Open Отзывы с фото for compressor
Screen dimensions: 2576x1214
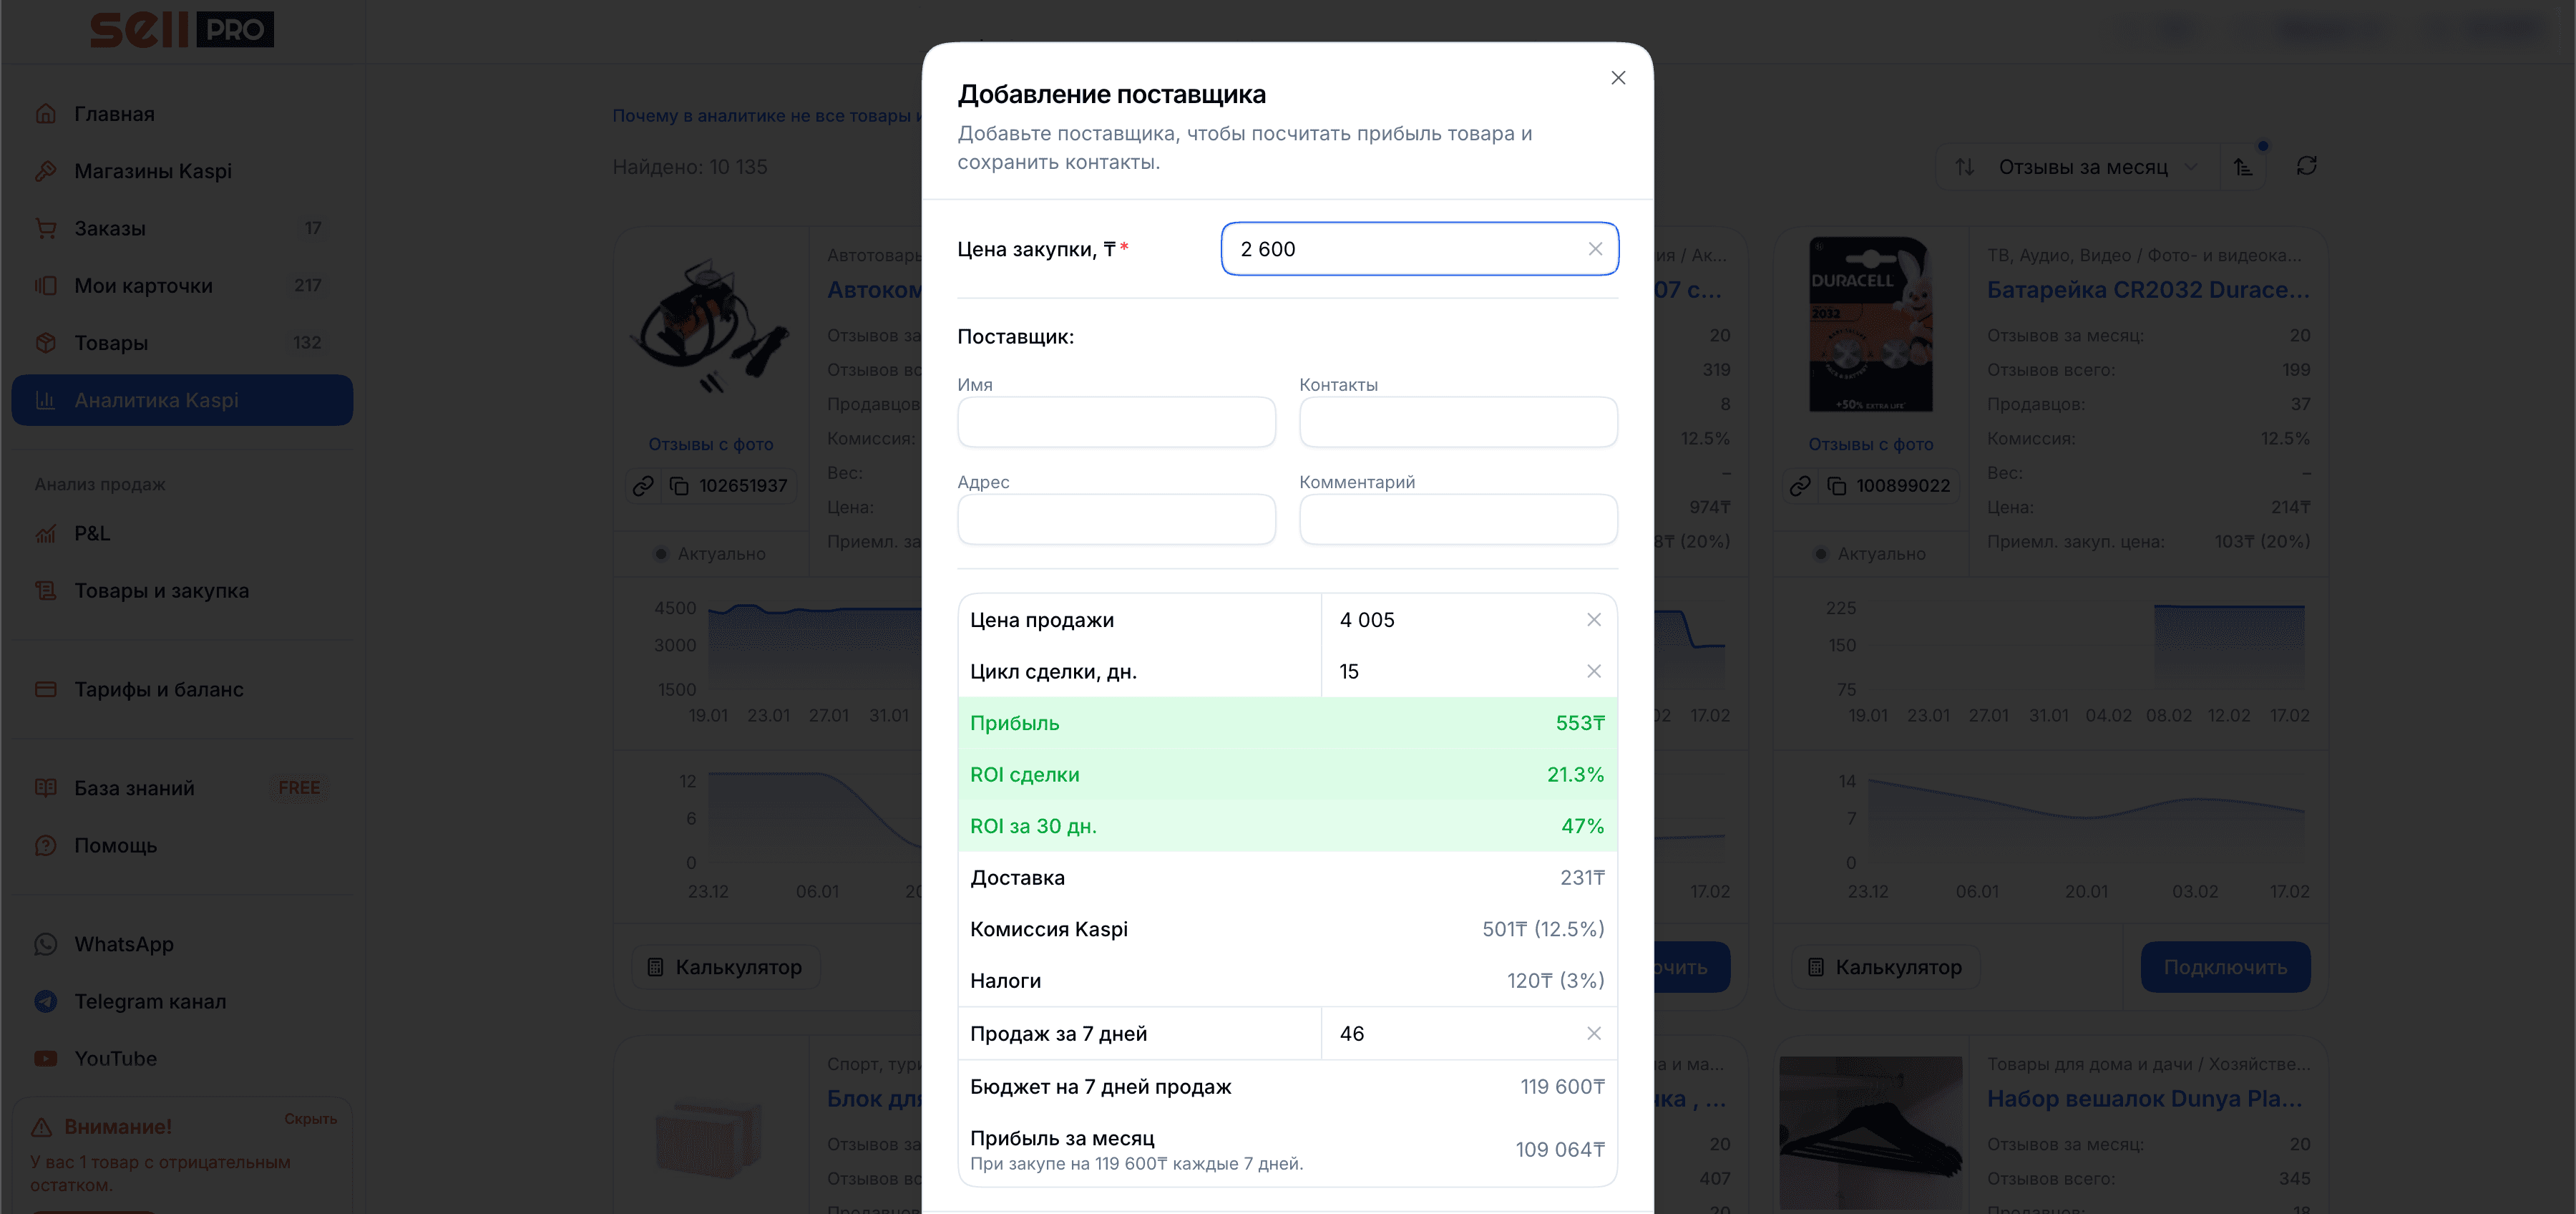(x=711, y=444)
